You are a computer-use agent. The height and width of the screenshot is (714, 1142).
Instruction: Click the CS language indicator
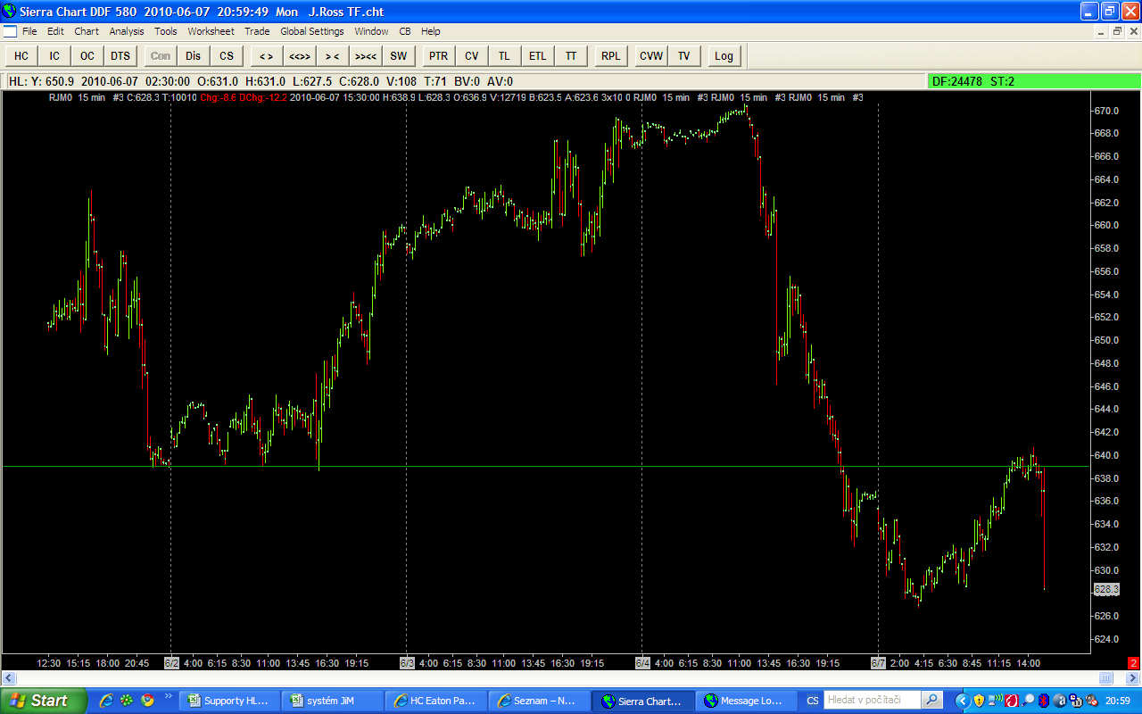tap(812, 701)
